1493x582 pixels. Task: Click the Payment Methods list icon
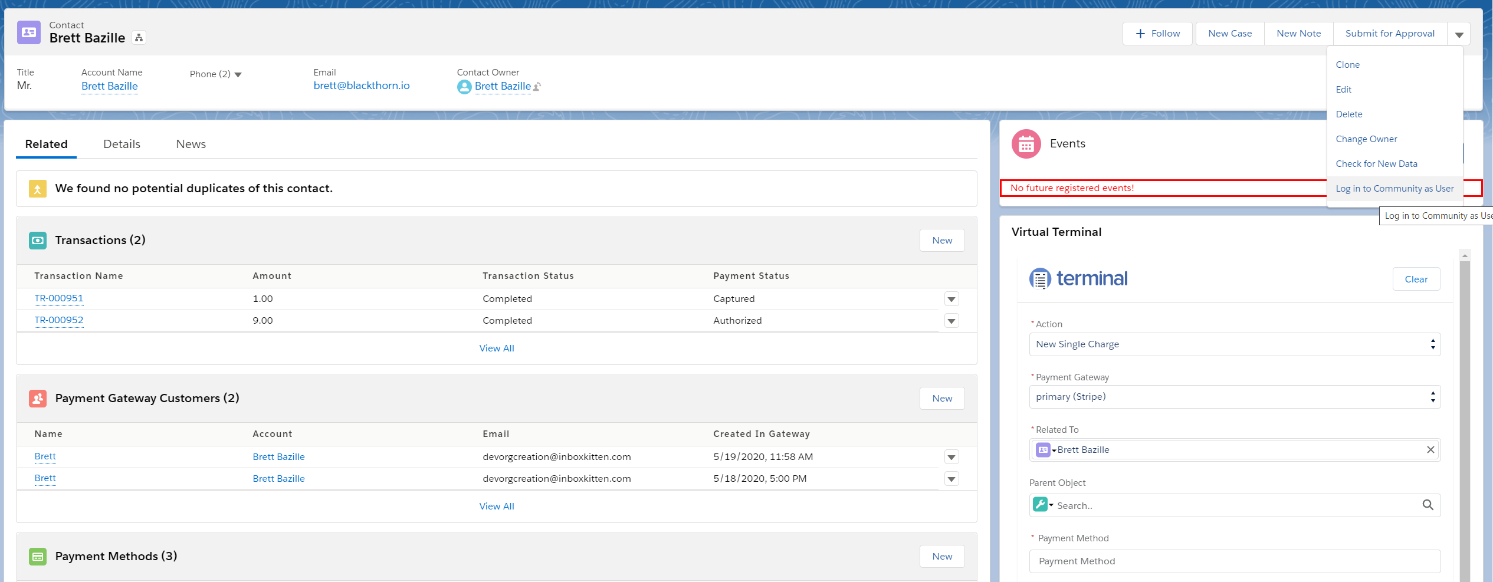coord(38,557)
